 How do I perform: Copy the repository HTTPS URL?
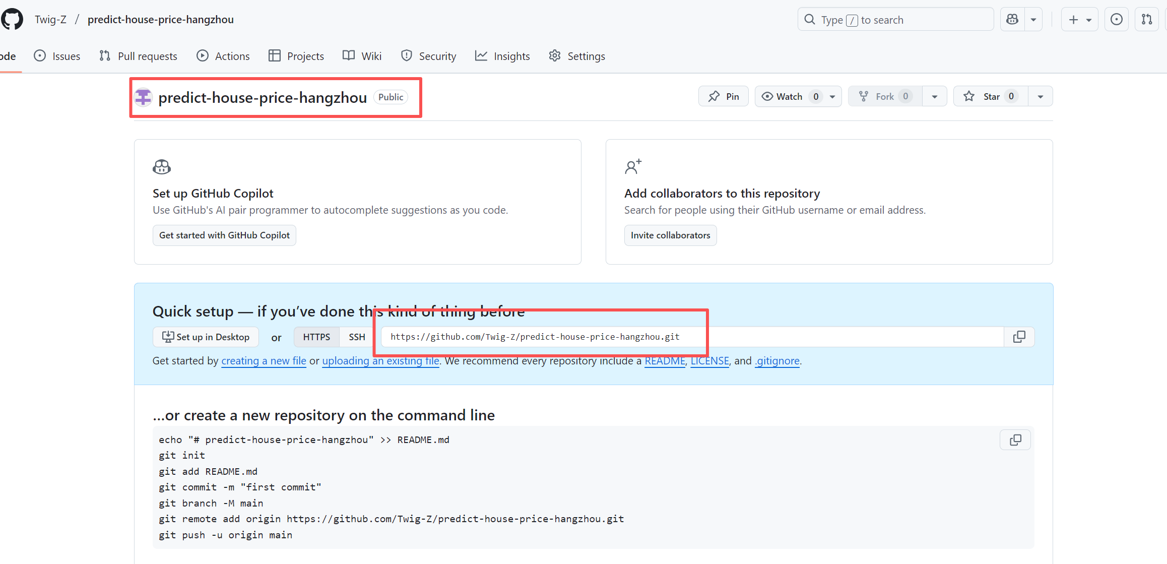[x=1019, y=337]
